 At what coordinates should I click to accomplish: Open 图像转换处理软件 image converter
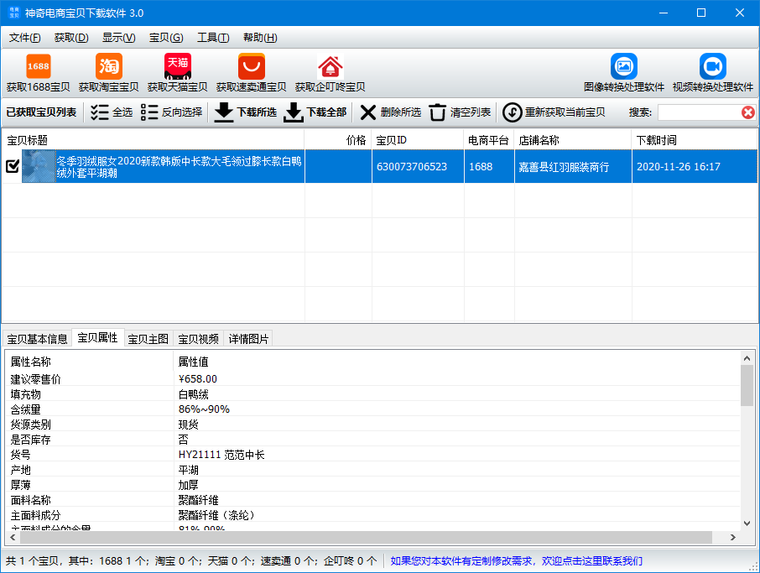623,66
